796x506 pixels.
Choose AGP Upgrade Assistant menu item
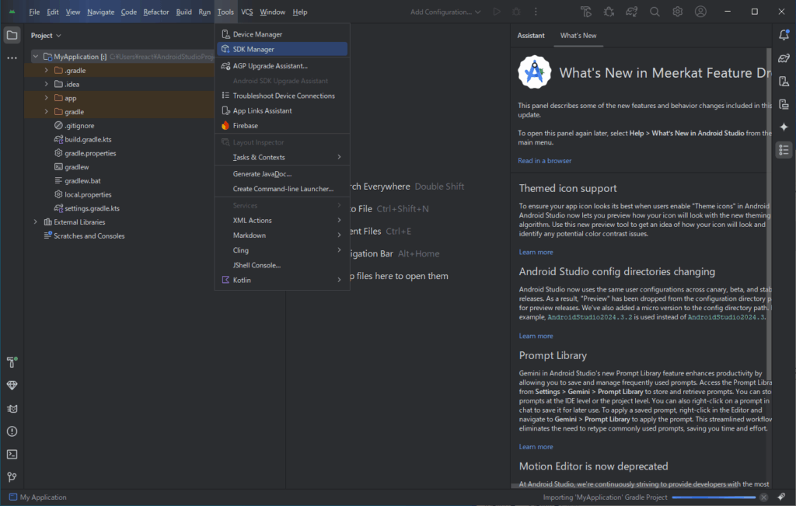click(x=282, y=66)
